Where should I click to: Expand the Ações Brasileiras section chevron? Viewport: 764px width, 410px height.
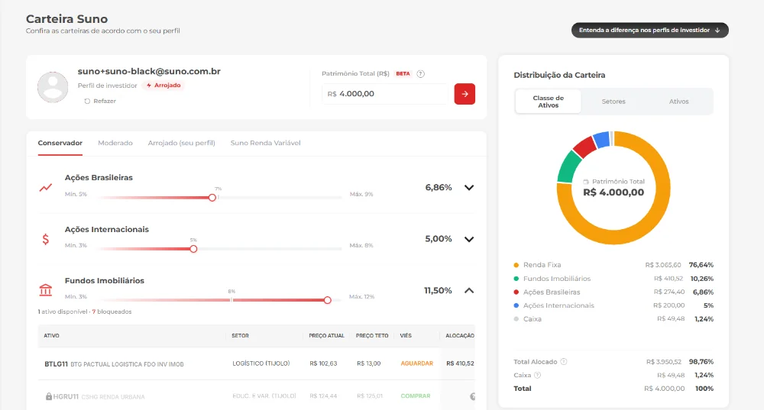469,188
